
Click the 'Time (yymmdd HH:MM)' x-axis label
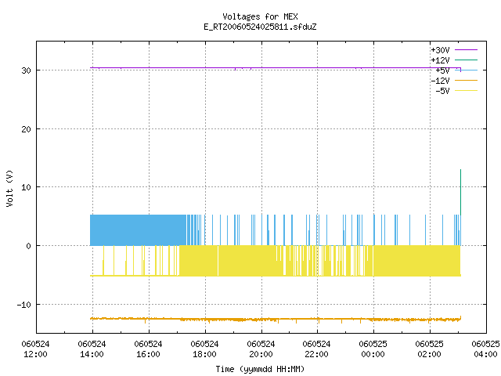(x=260, y=369)
